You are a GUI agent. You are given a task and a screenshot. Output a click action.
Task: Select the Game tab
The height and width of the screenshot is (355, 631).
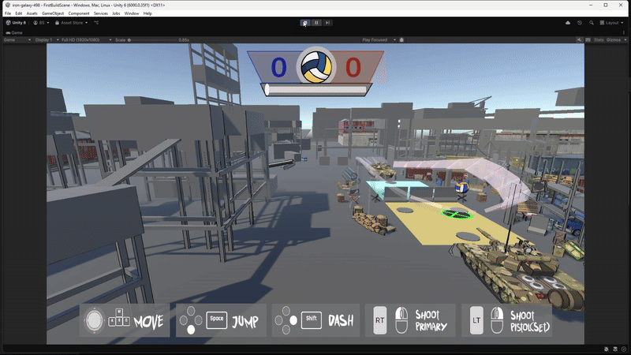[14, 32]
